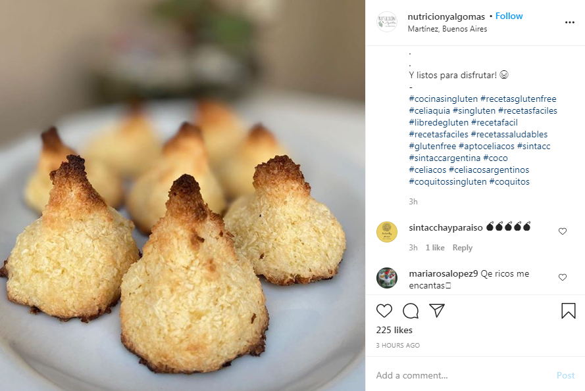
Task: Focus the Add a comment field
Action: 461,375
